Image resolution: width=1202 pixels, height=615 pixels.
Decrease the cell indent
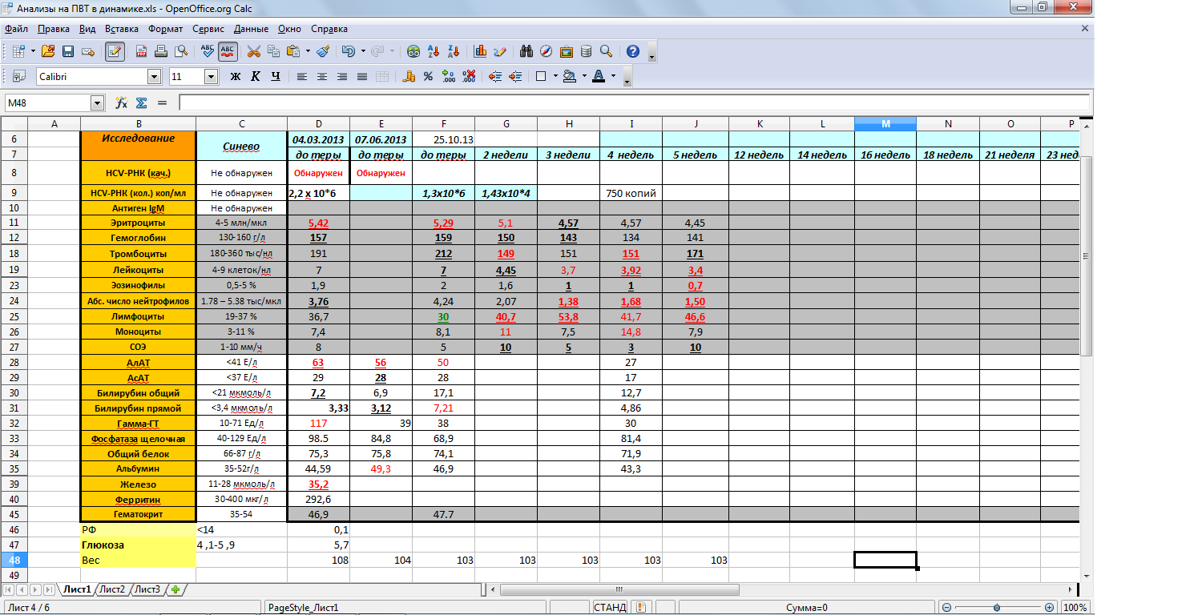(x=494, y=76)
